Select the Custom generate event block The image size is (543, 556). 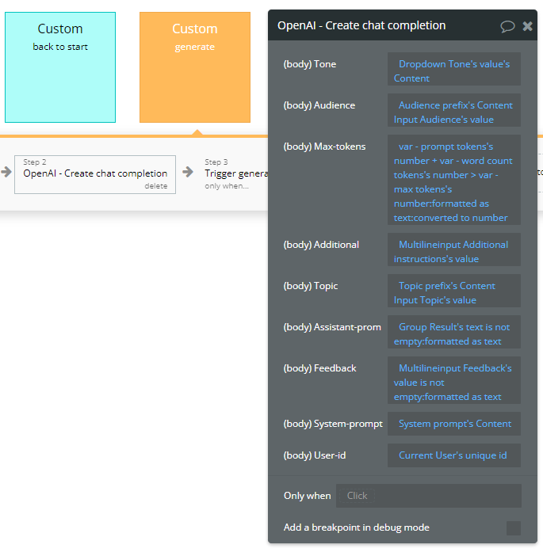[x=195, y=67]
